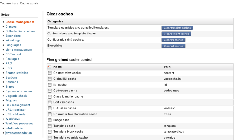Check the Codepage cache checkbox
Image resolution: width=236 pixels, height=140 pixels.
[50, 91]
